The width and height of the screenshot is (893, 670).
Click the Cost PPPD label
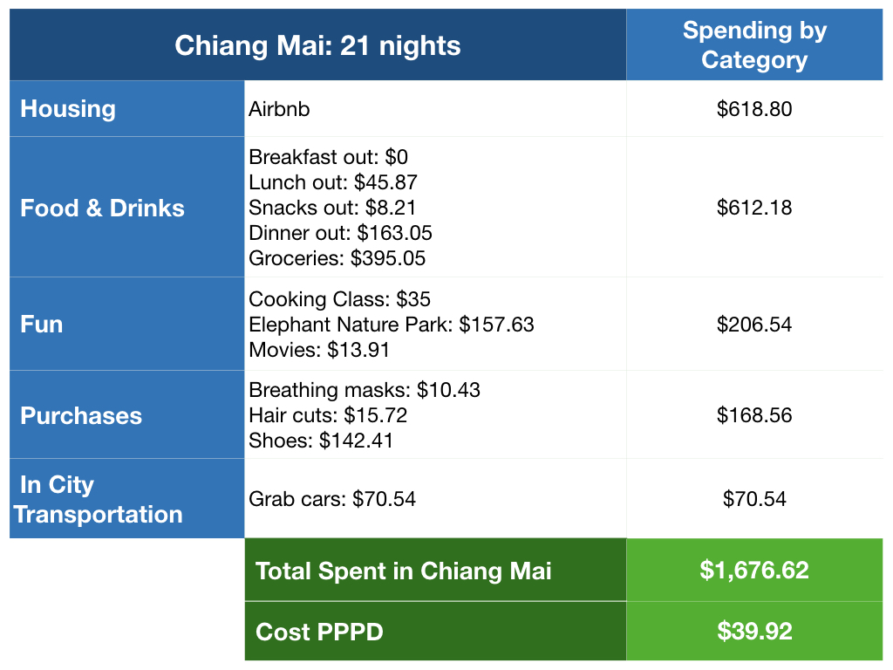[x=319, y=632]
